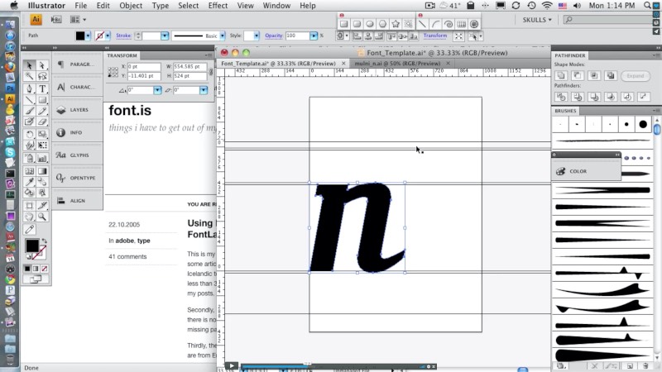Apply Unite shape mode in Pathfinder
The height and width of the screenshot is (372, 662).
tap(561, 75)
